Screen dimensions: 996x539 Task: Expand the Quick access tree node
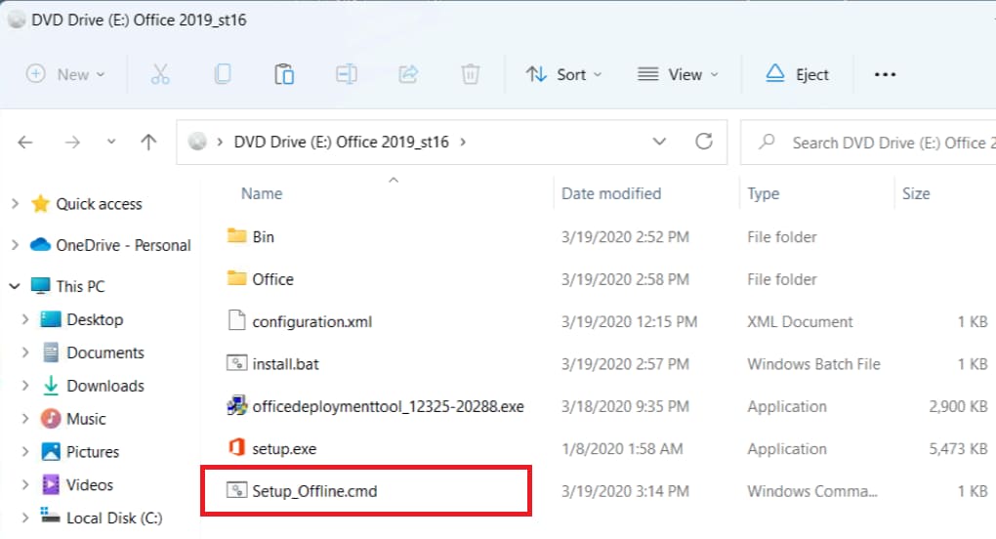pos(15,204)
